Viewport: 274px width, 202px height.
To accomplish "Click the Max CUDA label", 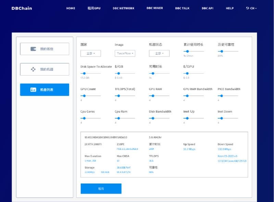I will (123, 156).
